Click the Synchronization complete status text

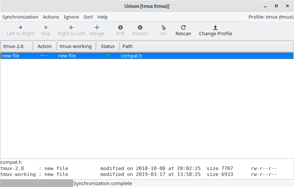click(x=103, y=183)
